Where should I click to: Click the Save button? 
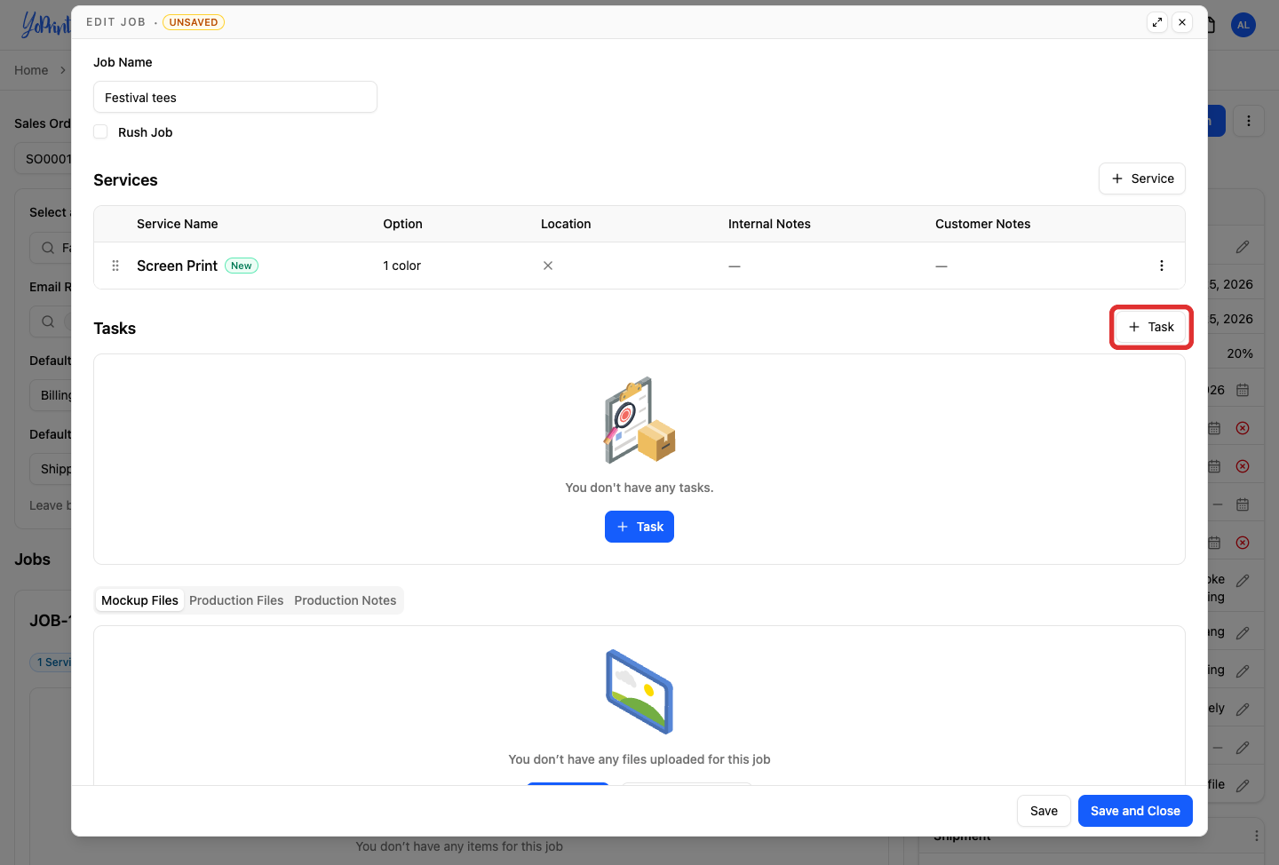1044,811
